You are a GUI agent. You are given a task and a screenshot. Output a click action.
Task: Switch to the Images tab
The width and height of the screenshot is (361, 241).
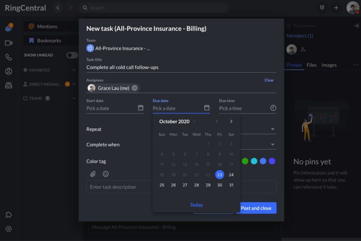[329, 65]
